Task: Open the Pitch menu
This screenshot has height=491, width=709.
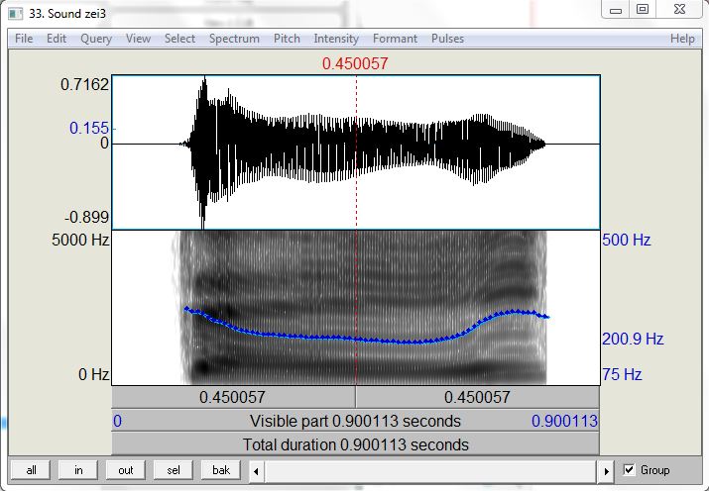Action: point(287,39)
